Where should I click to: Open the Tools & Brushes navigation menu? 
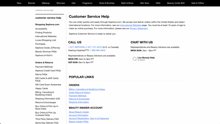coord(107,3)
